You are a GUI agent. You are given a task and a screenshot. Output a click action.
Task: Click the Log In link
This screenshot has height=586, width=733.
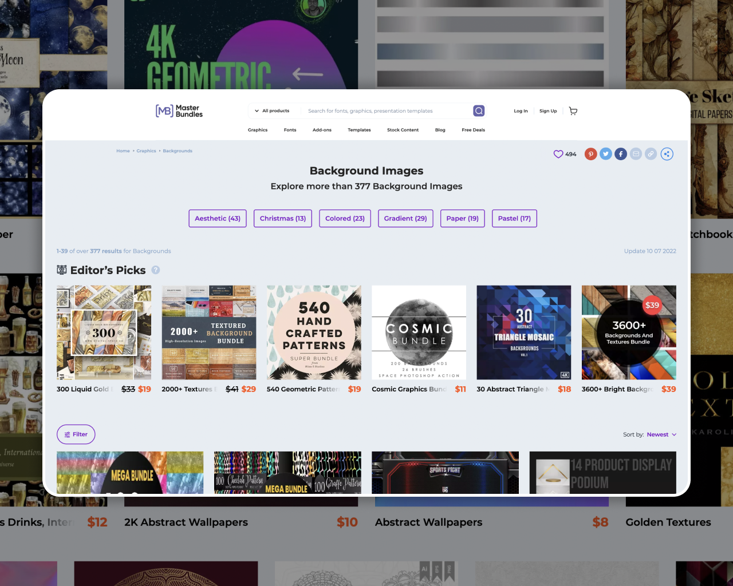click(x=521, y=111)
